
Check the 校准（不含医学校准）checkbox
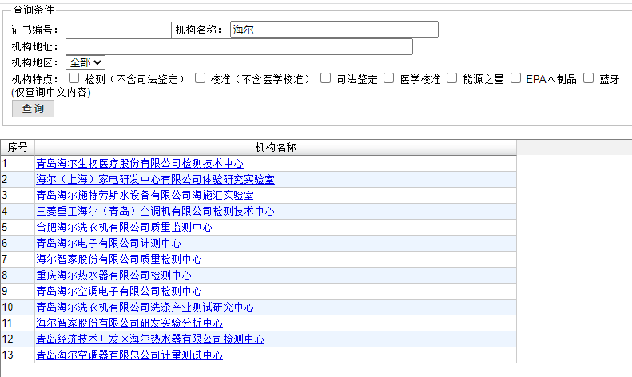[200, 77]
